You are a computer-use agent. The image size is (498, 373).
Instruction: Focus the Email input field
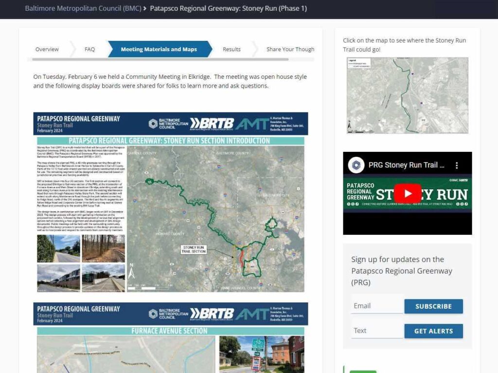pos(376,306)
